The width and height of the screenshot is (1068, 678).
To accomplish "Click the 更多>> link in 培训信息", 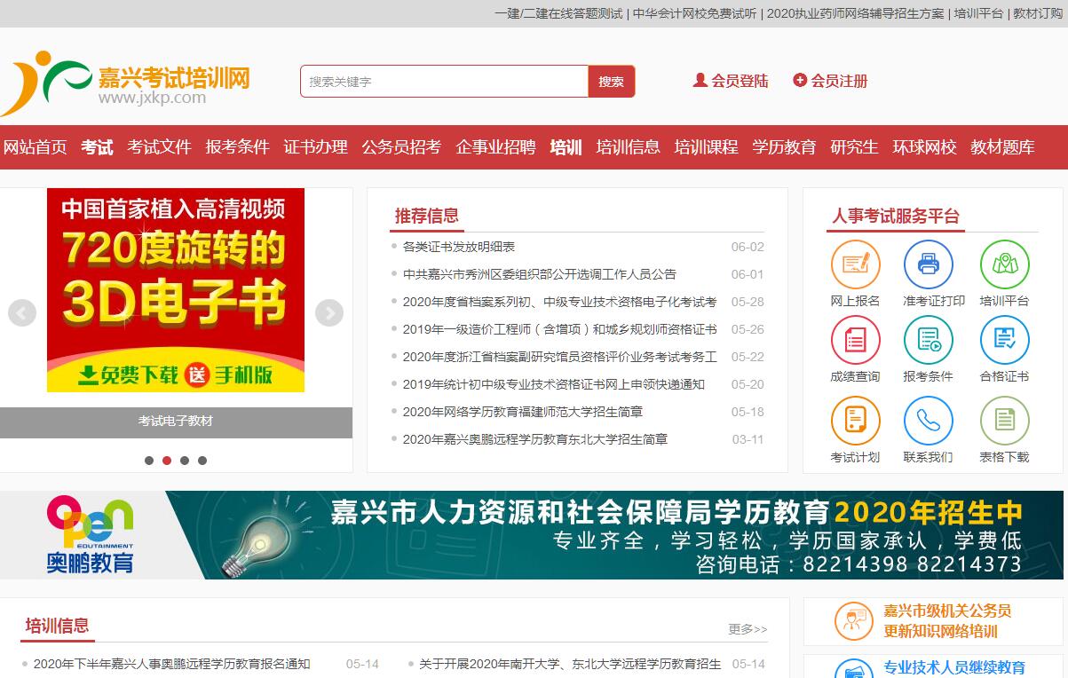I will (x=748, y=629).
